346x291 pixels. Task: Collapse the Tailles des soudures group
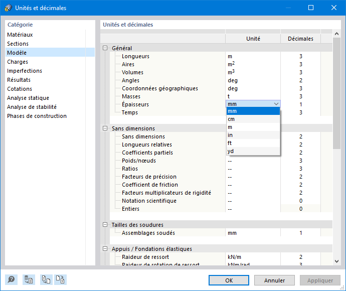click(x=105, y=225)
